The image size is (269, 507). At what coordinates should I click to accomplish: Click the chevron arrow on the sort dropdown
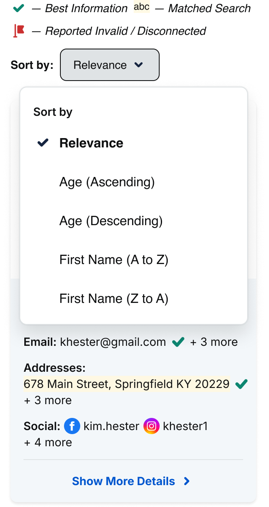pos(139,65)
